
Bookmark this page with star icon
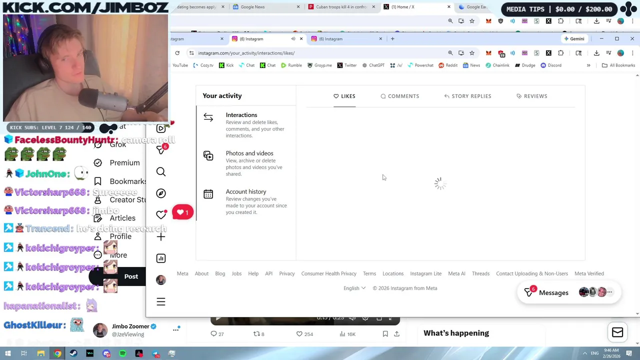click(x=471, y=53)
